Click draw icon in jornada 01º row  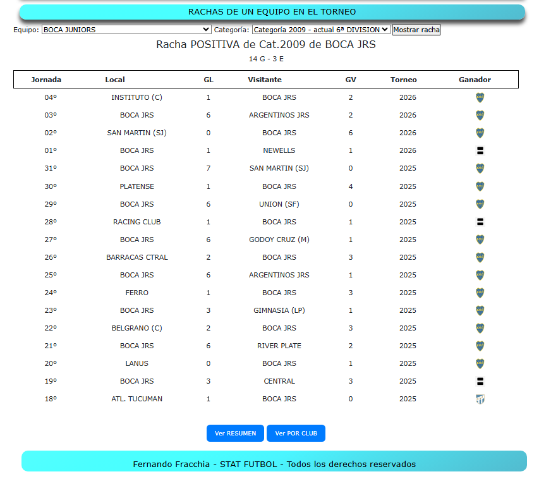(480, 150)
